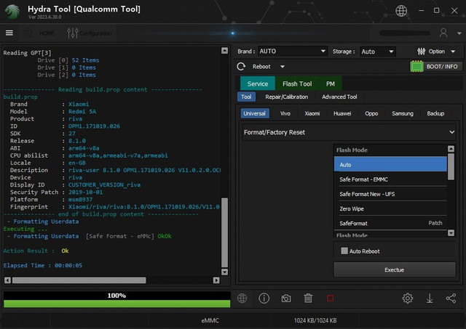The image size is (466, 329).
Task: Click the Redmi 5A model value
Action: [x=82, y=111]
